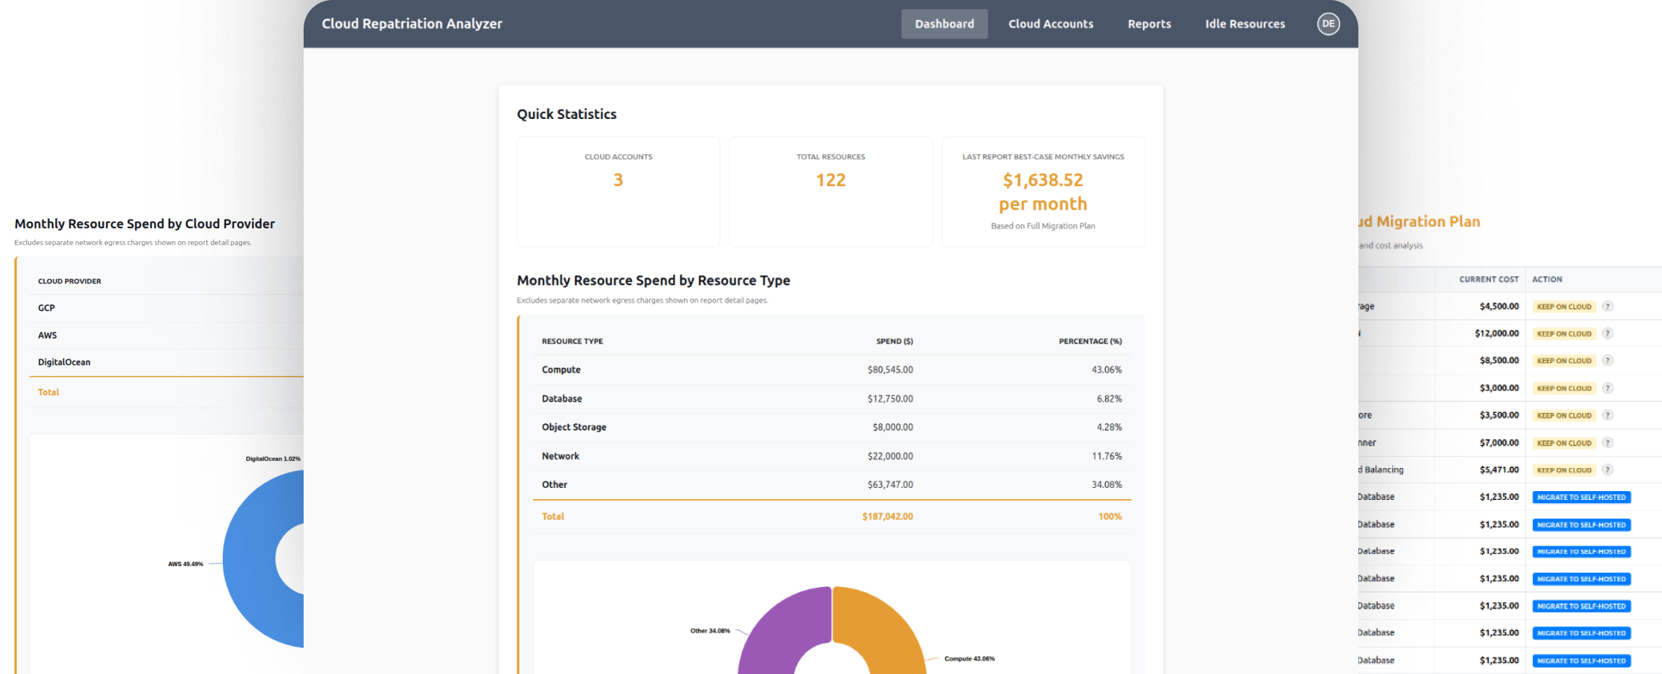Click the Cloud Repatriation Analyzer title
The height and width of the screenshot is (674, 1662).
pos(412,24)
